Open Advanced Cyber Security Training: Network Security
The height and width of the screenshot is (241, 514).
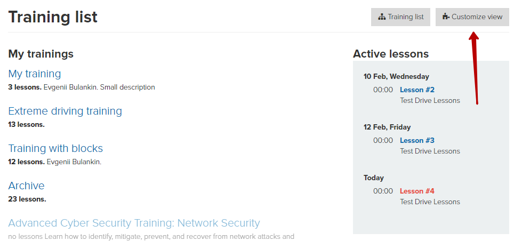[x=134, y=223]
